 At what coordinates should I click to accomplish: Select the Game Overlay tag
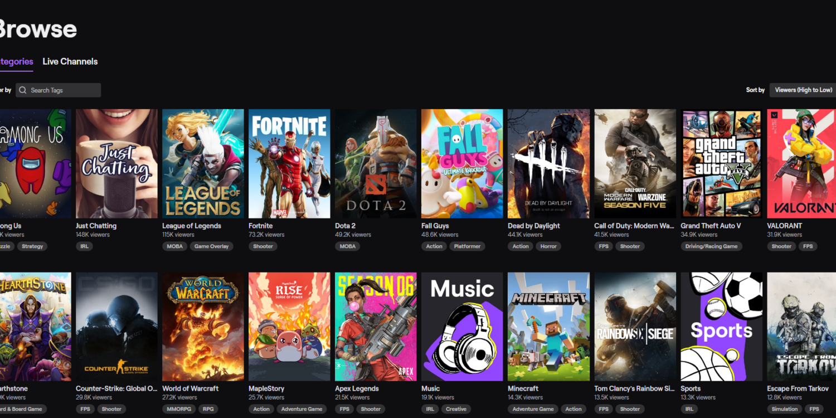click(x=211, y=246)
